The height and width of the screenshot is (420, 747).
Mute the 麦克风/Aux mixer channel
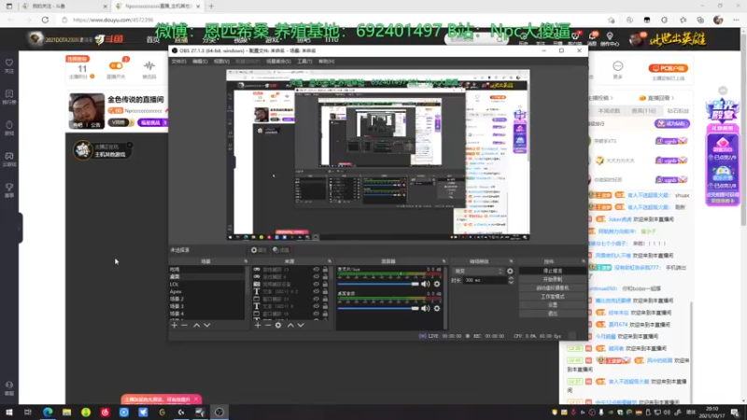(x=426, y=284)
